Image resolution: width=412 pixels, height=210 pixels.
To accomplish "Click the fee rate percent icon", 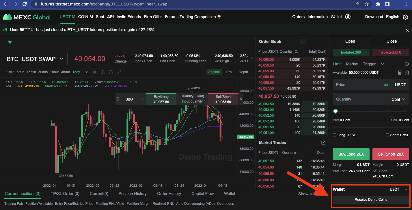I will [407, 73].
